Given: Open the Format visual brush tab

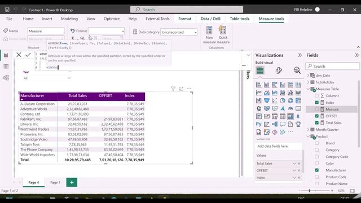Looking at the screenshot, I should point(279,70).
